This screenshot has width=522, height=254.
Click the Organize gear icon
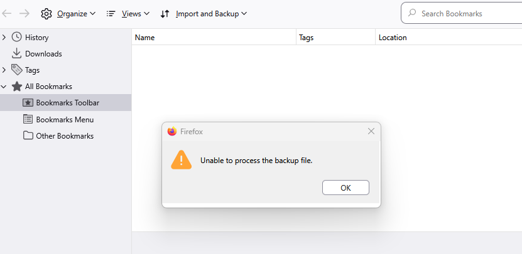click(x=46, y=13)
